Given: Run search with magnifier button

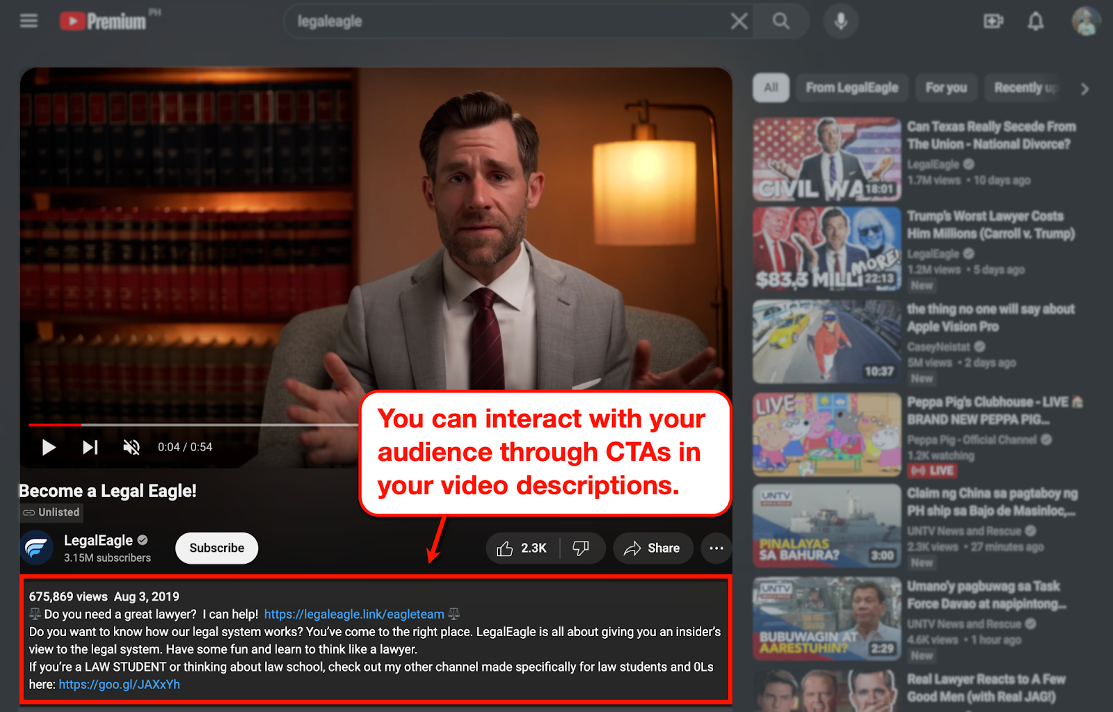Looking at the screenshot, I should 781,22.
